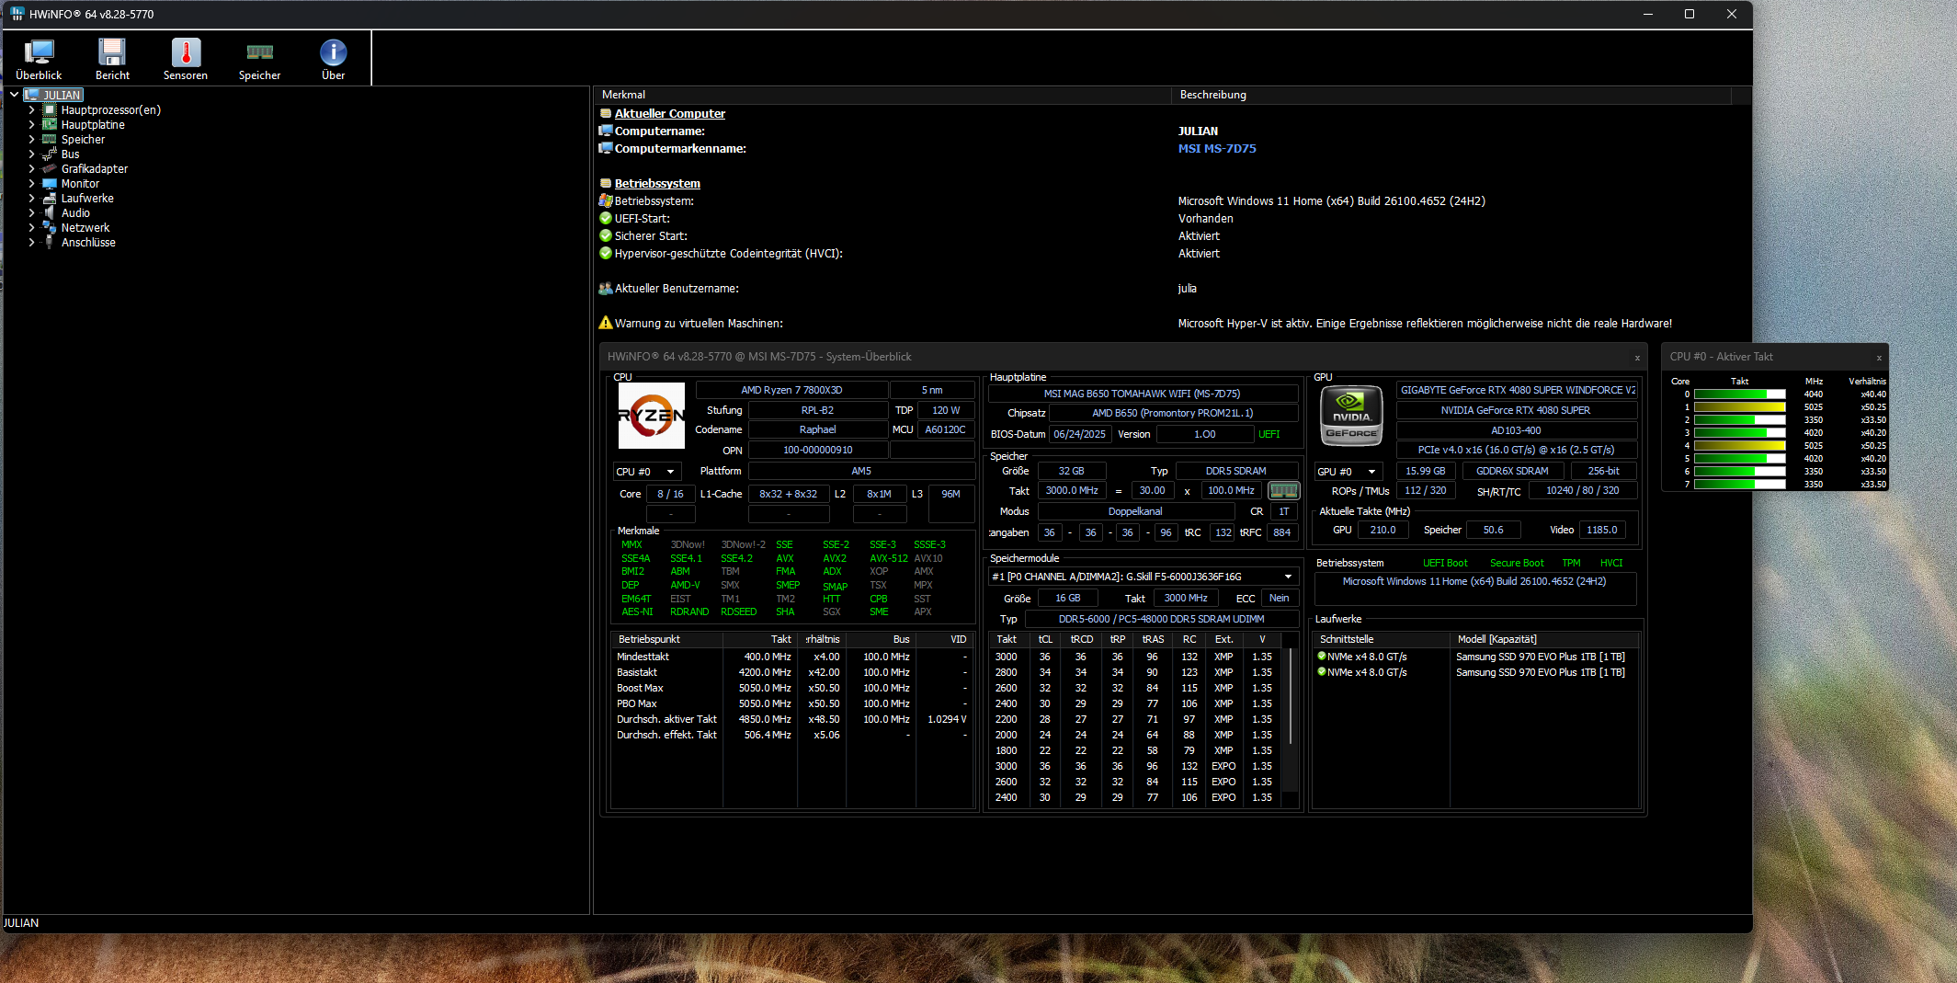
Task: Expand the Laufwerke tree node
Action: pyautogui.click(x=31, y=198)
